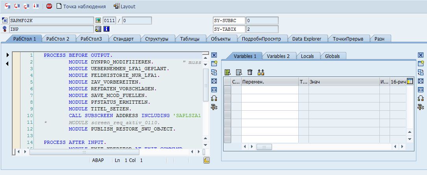The image size is (427, 175).
Task: Open the Таблицы tab
Action: coord(192,39)
